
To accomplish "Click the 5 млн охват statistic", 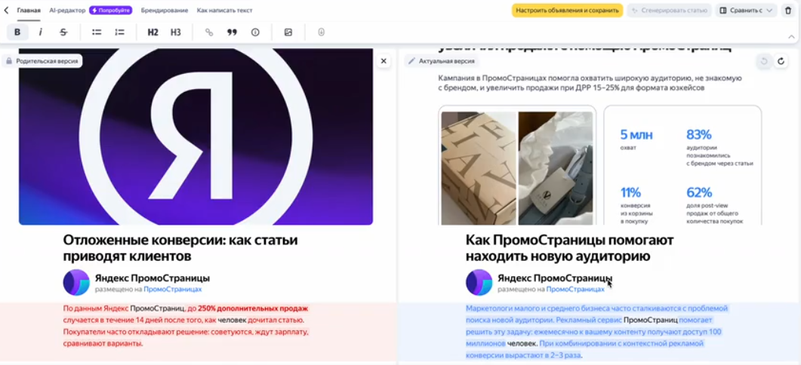I will click(636, 140).
